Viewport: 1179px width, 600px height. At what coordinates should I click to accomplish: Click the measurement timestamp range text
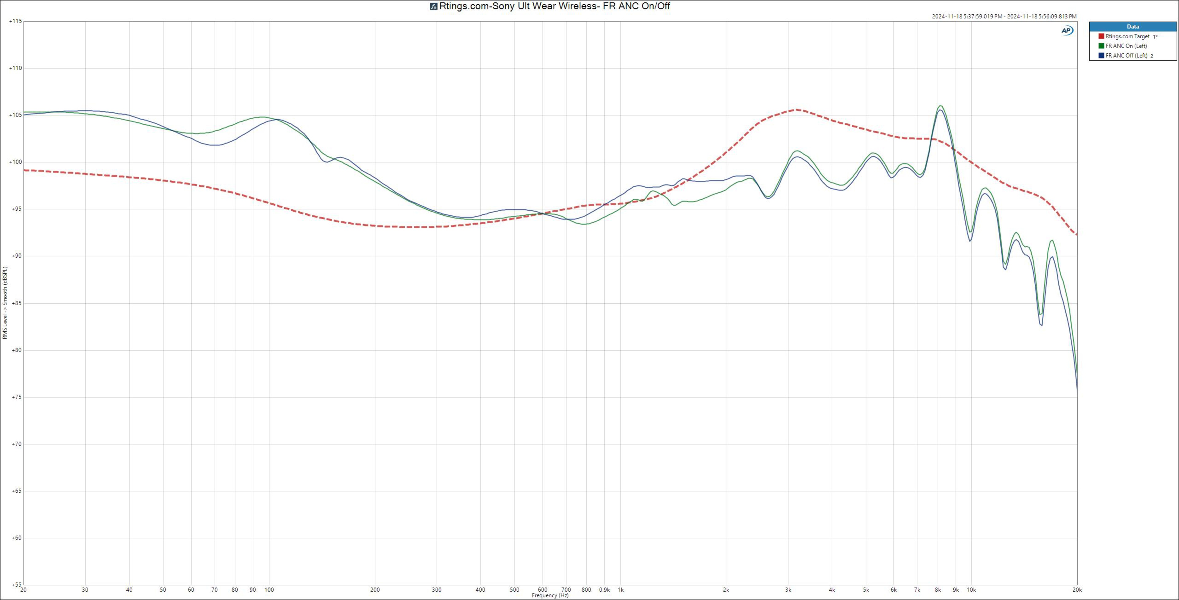1004,17
